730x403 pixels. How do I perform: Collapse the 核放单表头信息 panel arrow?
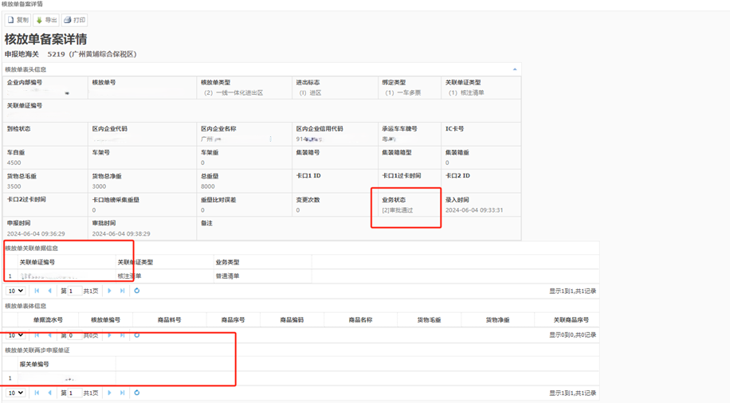coord(515,69)
